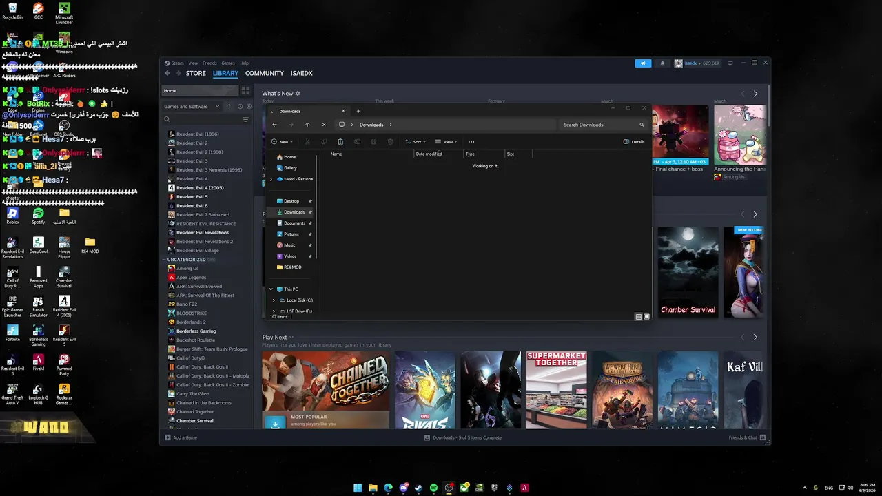Add a new Explorer tab
882x496 pixels.
(x=358, y=111)
